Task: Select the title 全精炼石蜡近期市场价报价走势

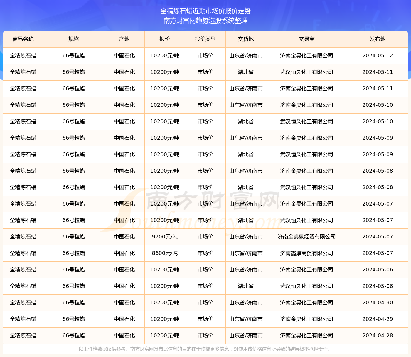Action: pyautogui.click(x=206, y=11)
